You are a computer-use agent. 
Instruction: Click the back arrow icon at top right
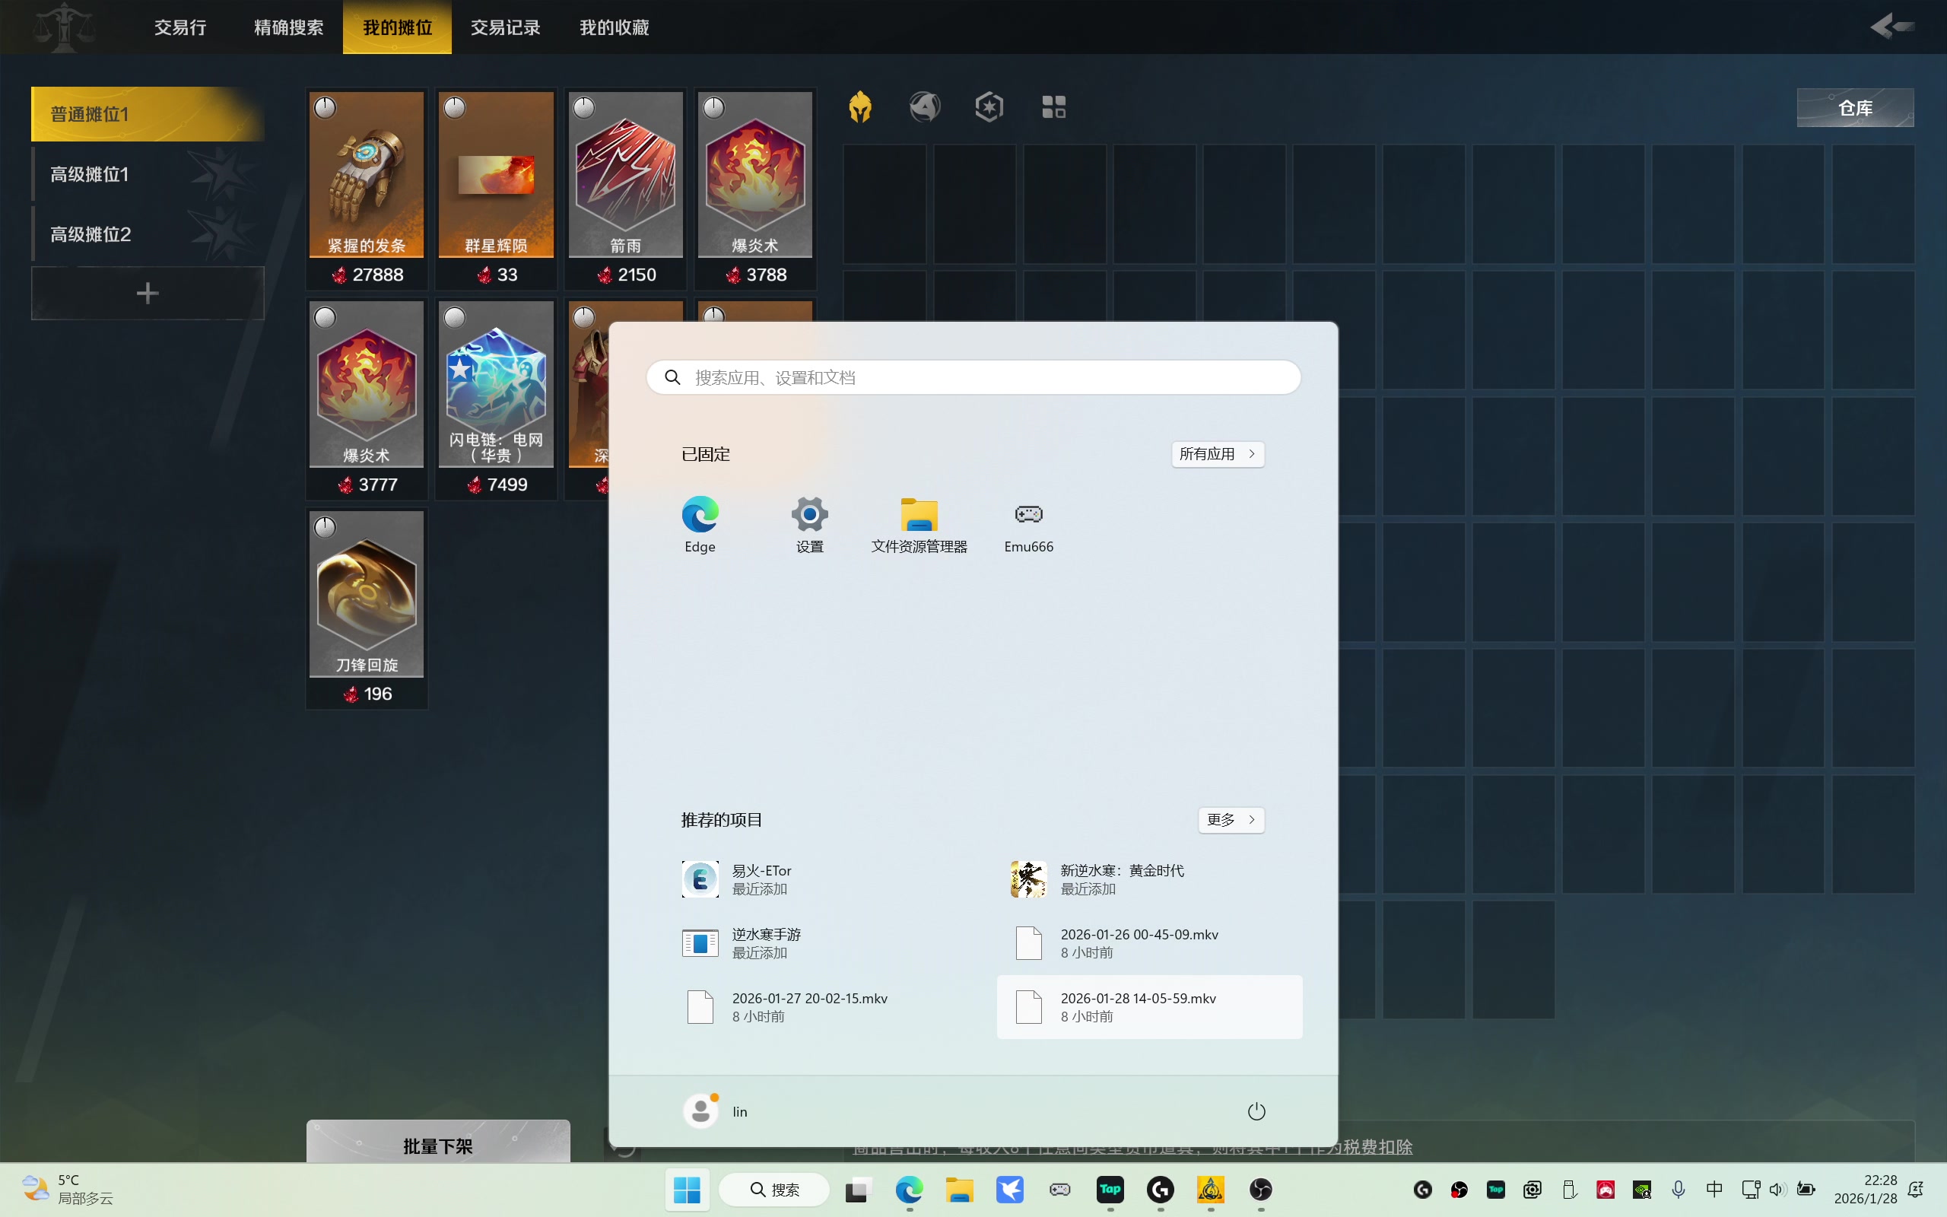[1891, 27]
